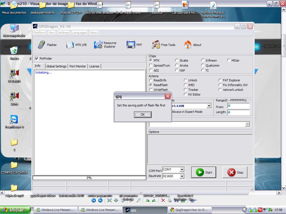
Task: Select the Lixeira recycle bin icon
Action: click(x=14, y=53)
